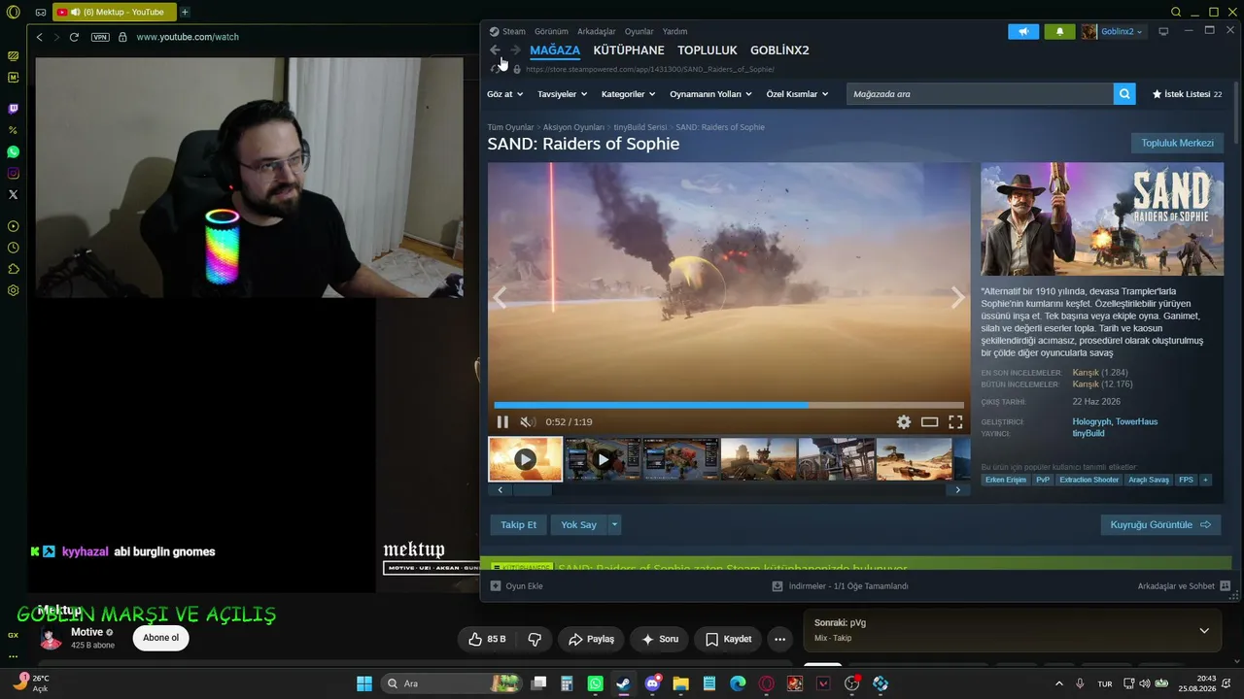Image resolution: width=1244 pixels, height=699 pixels.
Task: Seek the Steam trailer progress bar
Action: point(729,405)
